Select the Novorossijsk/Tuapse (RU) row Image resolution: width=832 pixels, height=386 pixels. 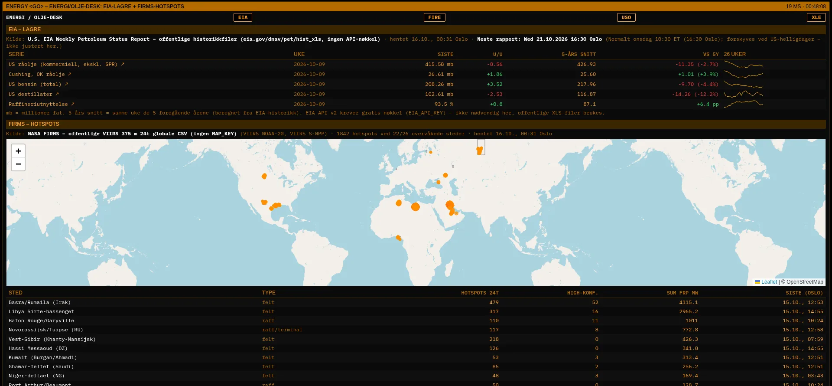coord(416,330)
